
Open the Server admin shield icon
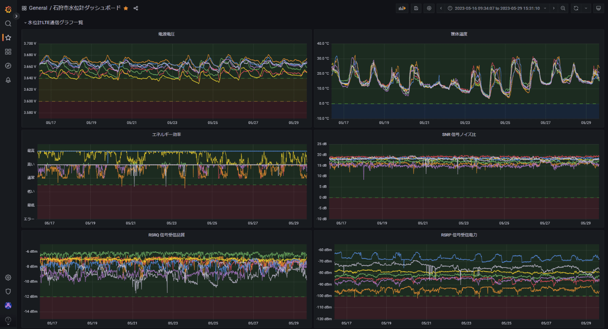click(8, 291)
